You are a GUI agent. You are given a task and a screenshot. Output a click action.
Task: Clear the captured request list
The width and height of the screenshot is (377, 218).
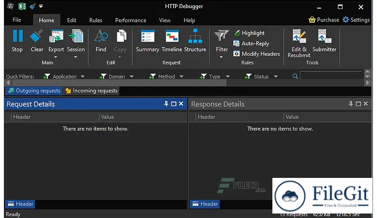[37, 41]
